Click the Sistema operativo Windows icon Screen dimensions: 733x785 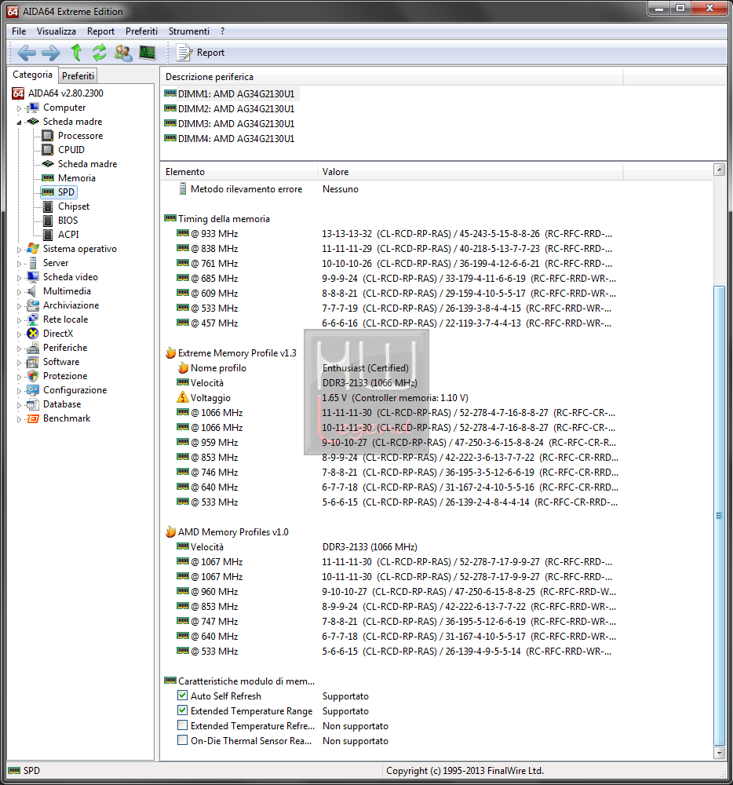click(32, 249)
